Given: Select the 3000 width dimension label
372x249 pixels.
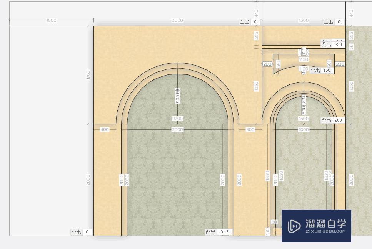Looking at the screenshot, I should 177,20.
